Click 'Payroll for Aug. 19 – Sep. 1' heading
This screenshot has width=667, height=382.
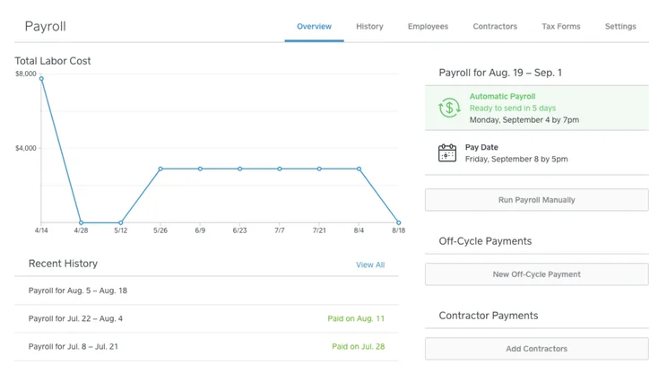(500, 73)
